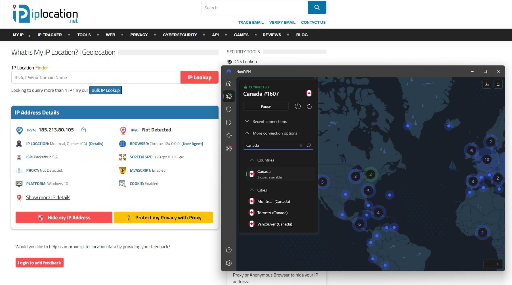This screenshot has height=285, width=512.
Task: Open NordVPN home icon in sidebar
Action: click(229, 83)
